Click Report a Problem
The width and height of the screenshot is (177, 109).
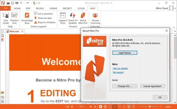(x=45, y=22)
